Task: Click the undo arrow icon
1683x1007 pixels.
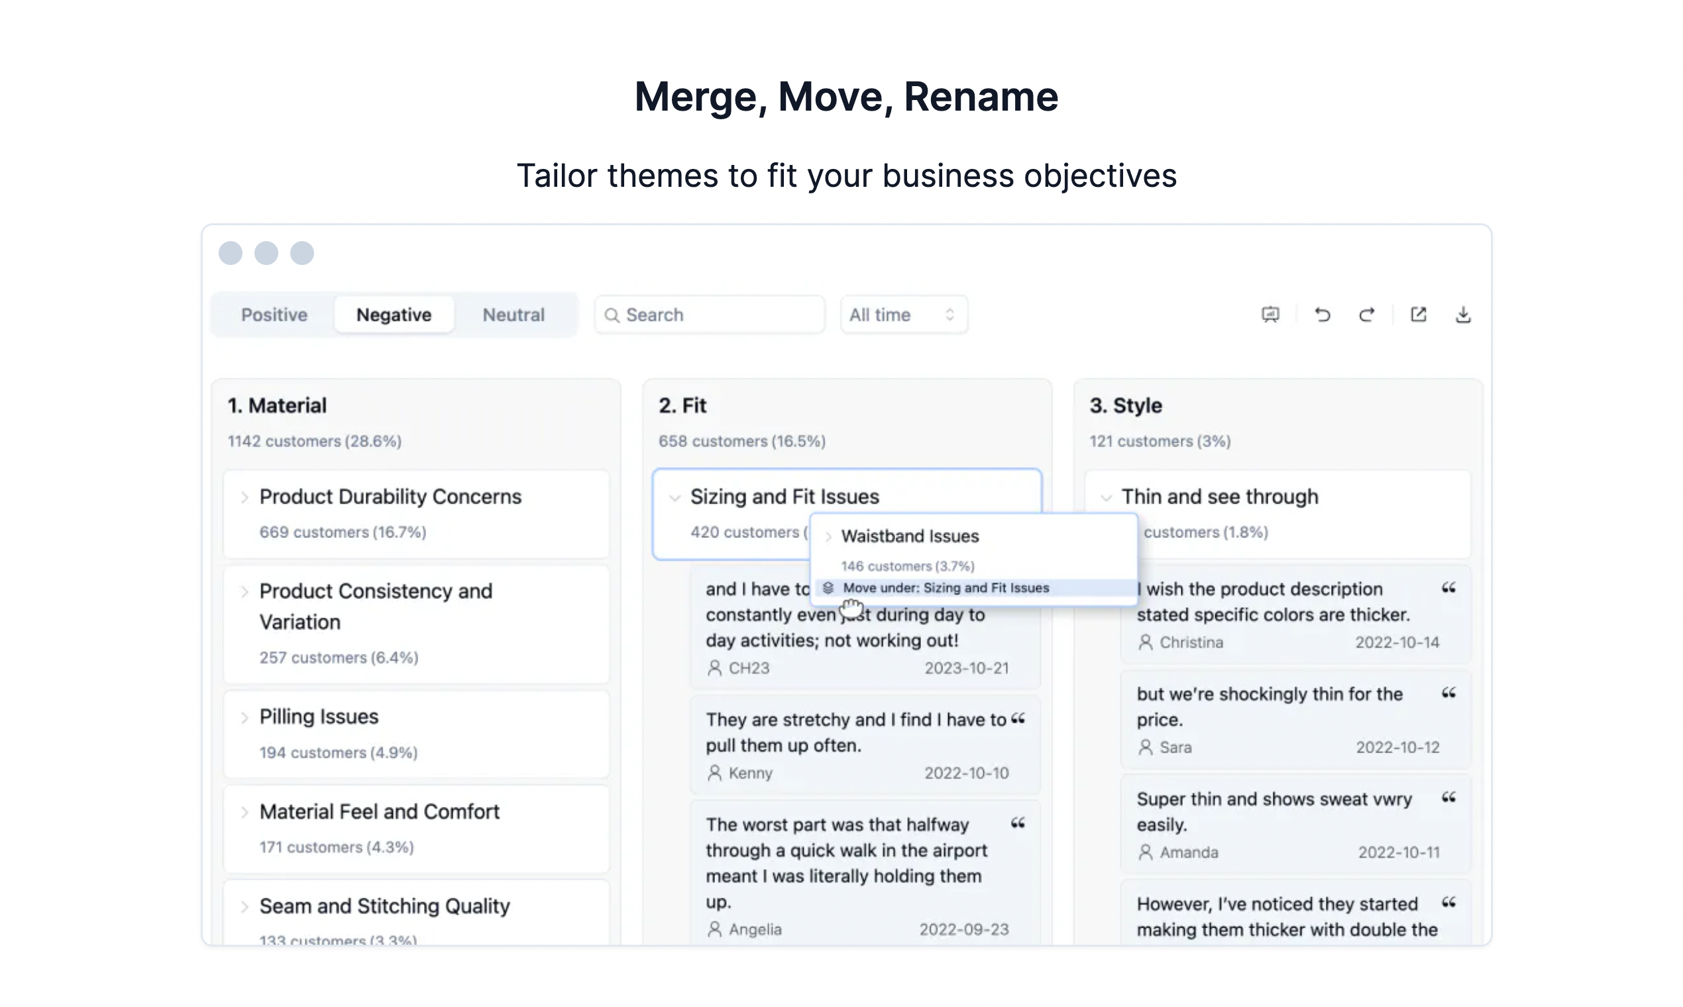Action: pos(1322,314)
